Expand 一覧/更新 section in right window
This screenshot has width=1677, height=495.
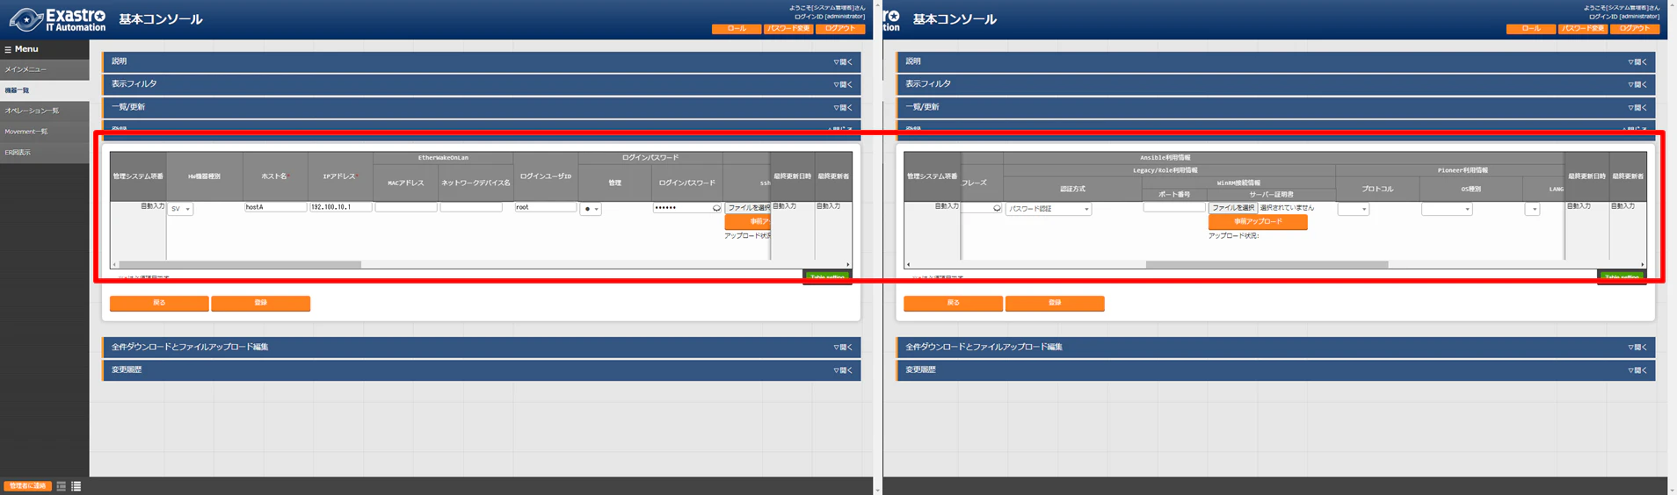click(1276, 107)
